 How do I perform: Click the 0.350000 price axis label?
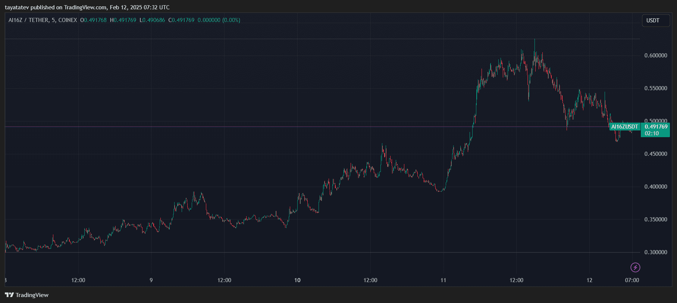655,220
